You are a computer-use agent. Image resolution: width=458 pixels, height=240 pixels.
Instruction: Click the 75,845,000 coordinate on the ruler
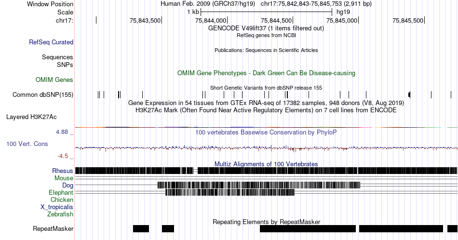342,20
